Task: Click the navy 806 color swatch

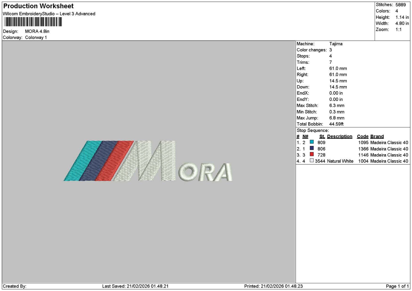Action: (x=312, y=148)
